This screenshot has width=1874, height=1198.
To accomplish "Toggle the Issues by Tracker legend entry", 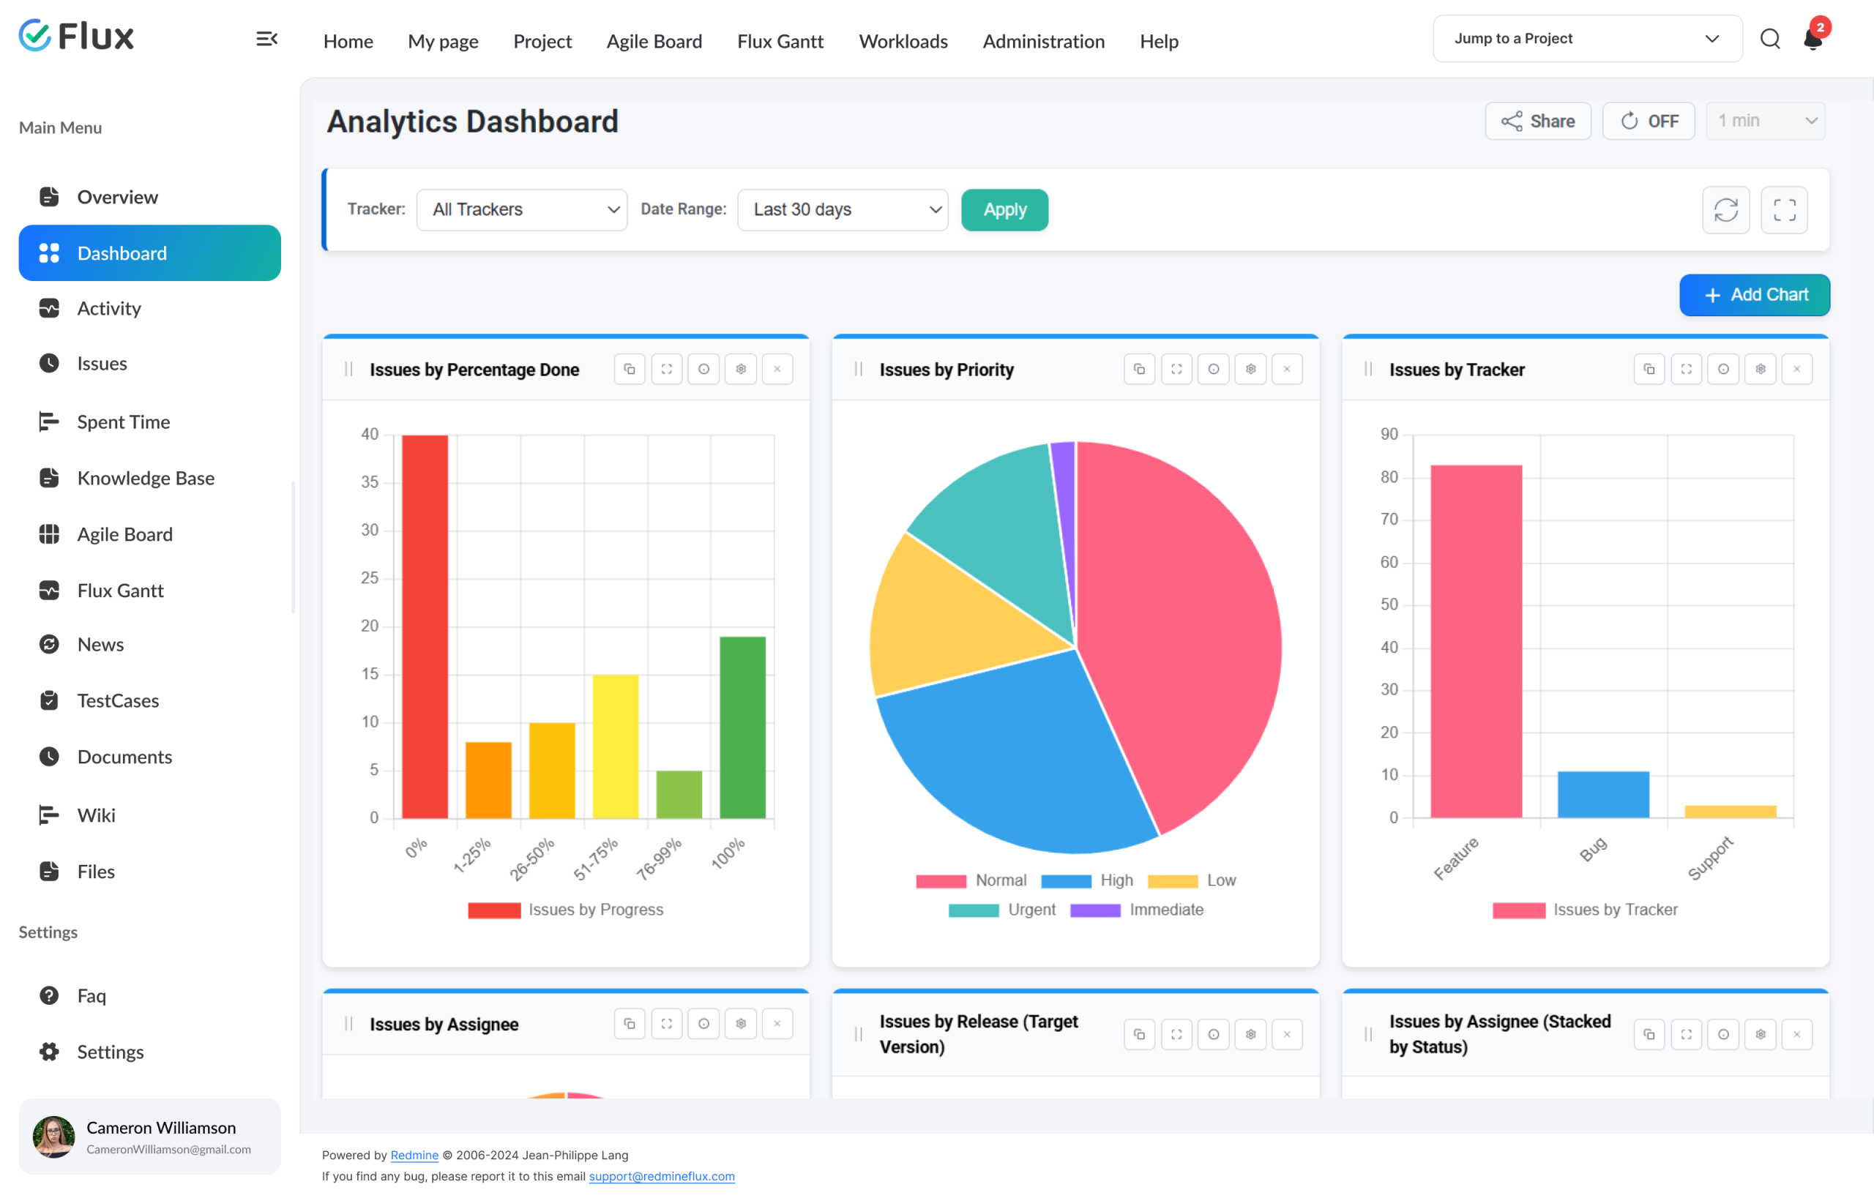I will pos(1586,910).
